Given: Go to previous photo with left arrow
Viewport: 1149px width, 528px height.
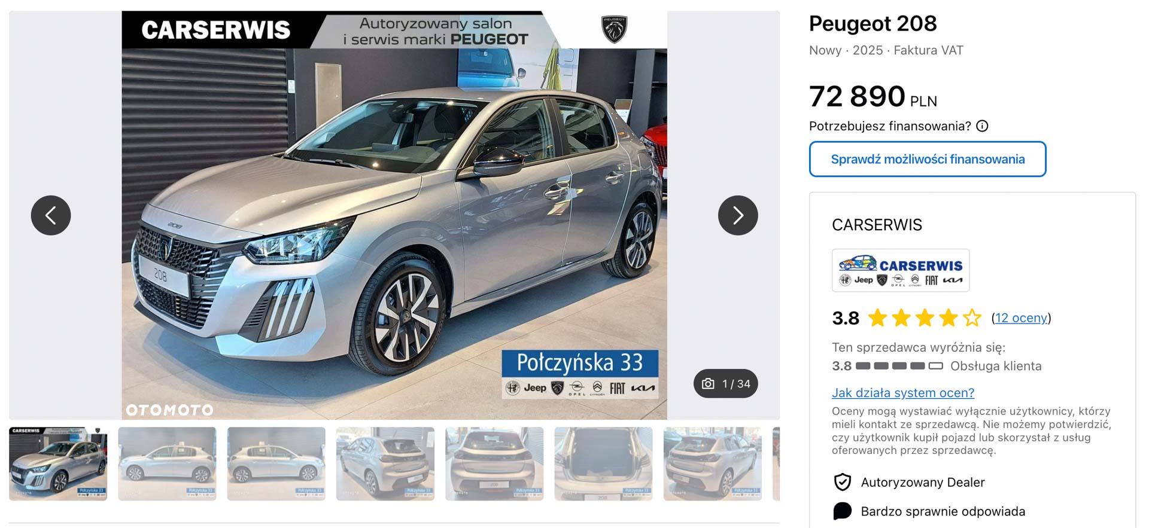Looking at the screenshot, I should [51, 215].
